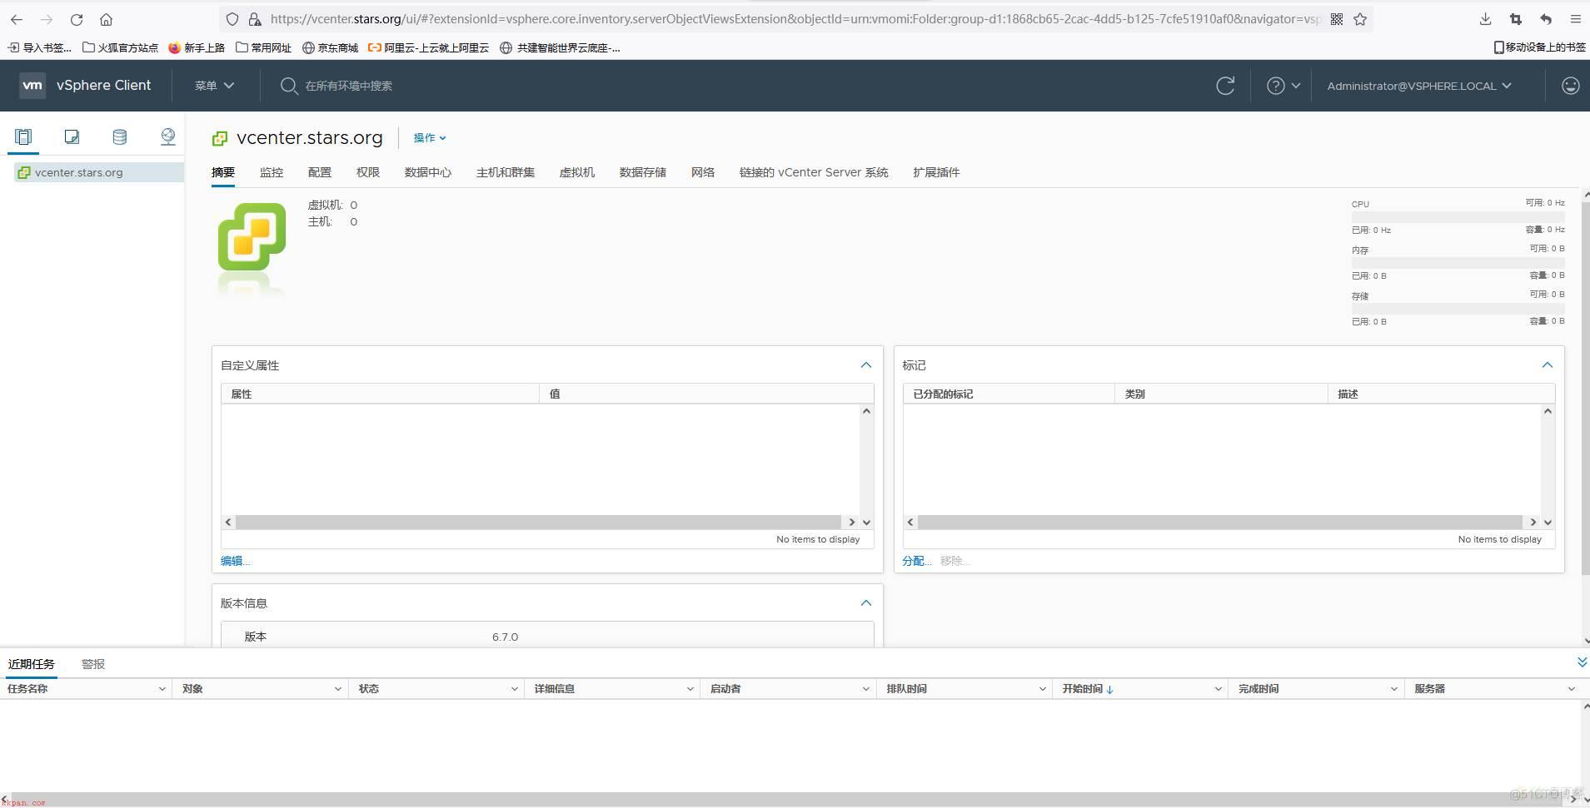This screenshot has width=1590, height=808.
Task: Open the browser hamburger menu
Action: point(1575,19)
